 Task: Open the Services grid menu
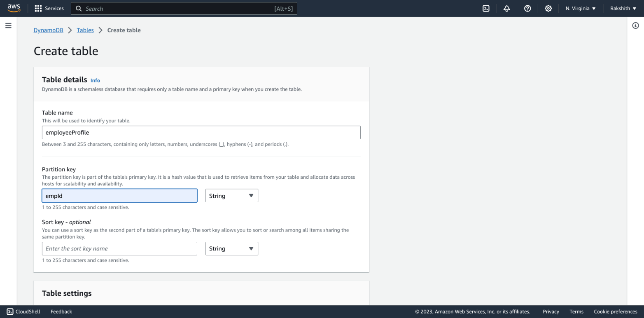[38, 8]
